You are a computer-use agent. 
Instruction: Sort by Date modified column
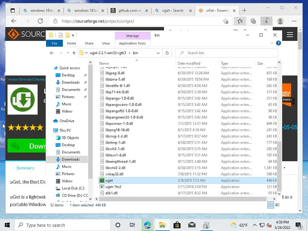click(189, 63)
